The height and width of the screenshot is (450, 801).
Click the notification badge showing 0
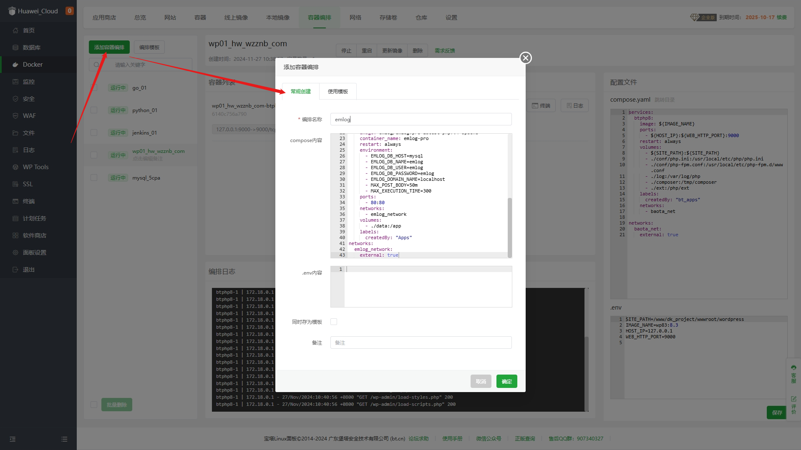point(70,11)
